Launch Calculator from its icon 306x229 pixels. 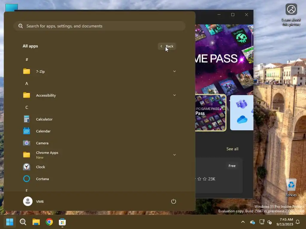[27, 119]
